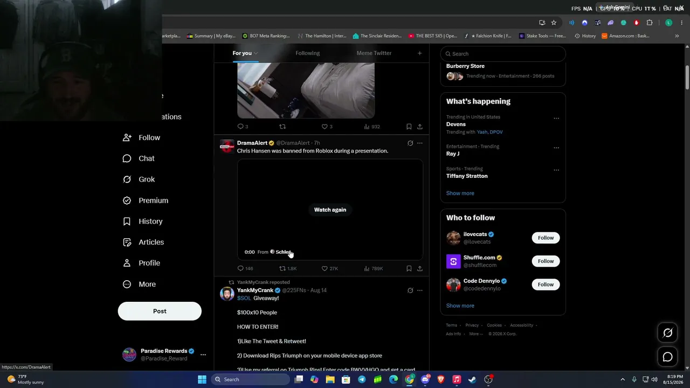Go to Premium in the sidebar
This screenshot has width=690, height=388.
point(146,200)
